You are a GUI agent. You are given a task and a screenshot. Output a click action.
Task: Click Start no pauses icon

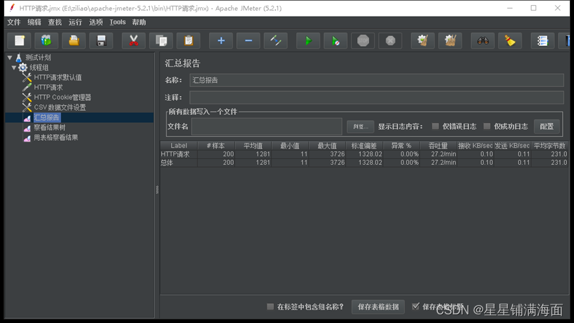[336, 41]
